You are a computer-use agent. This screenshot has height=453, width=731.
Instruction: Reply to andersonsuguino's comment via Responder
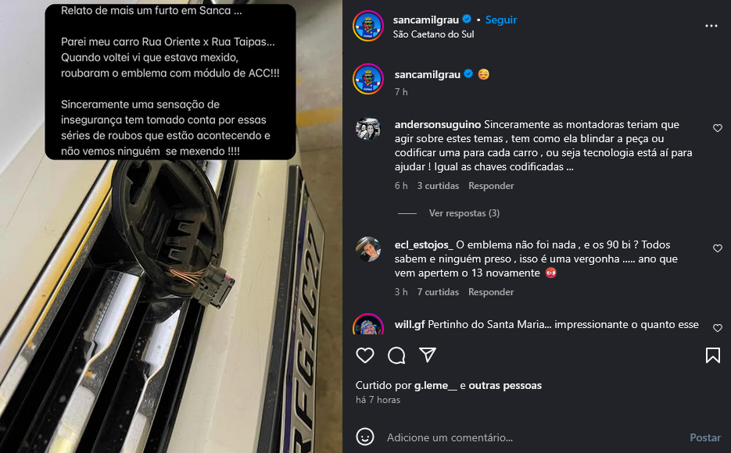pos(491,186)
